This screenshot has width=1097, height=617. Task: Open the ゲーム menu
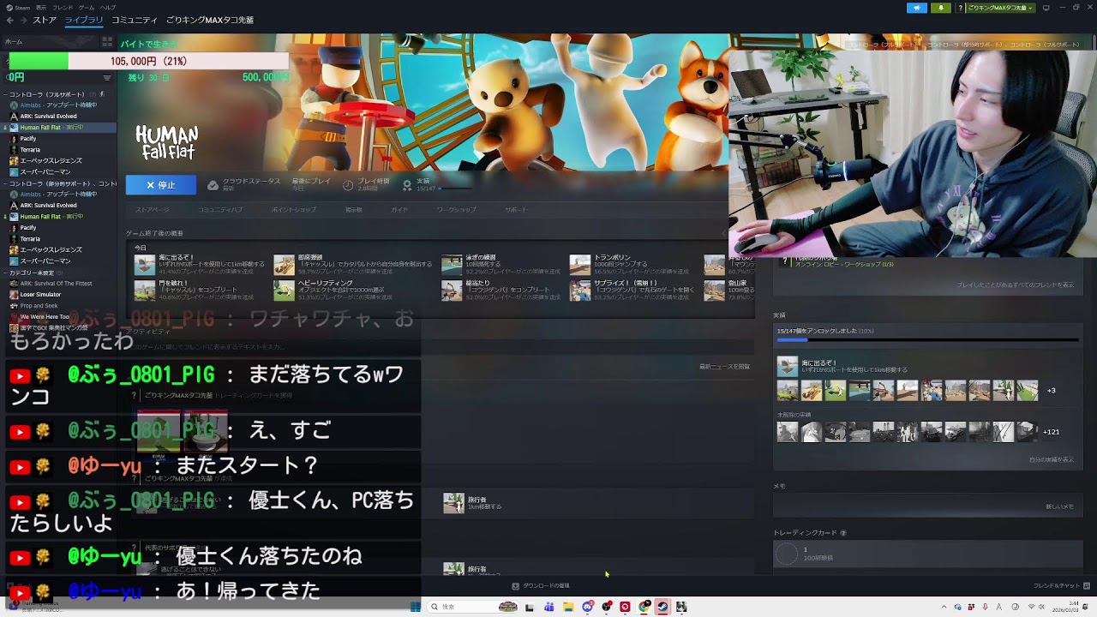coord(87,8)
